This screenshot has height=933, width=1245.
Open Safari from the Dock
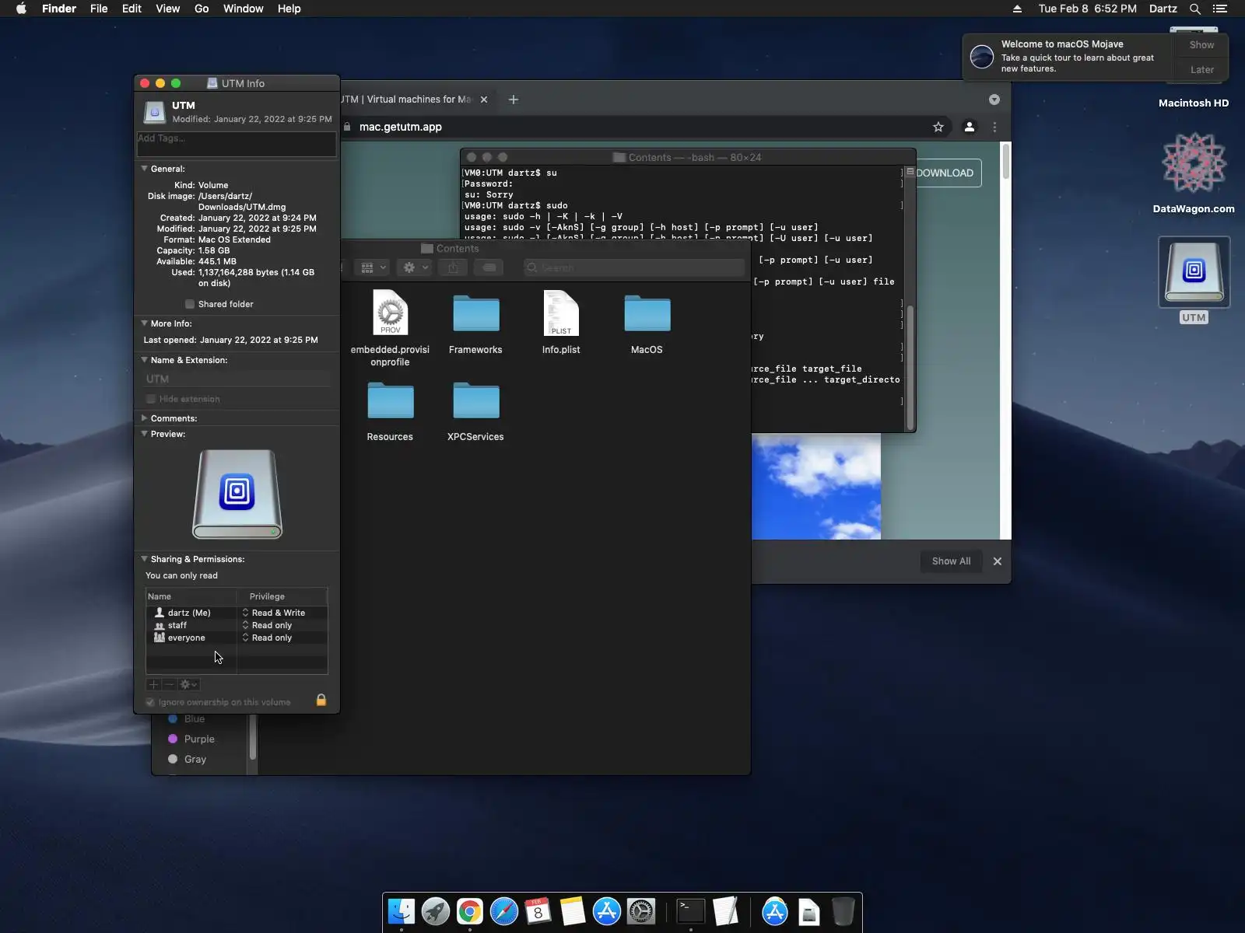pos(504,911)
